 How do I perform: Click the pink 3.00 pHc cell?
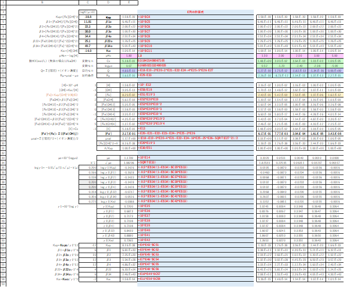pos(316,56)
